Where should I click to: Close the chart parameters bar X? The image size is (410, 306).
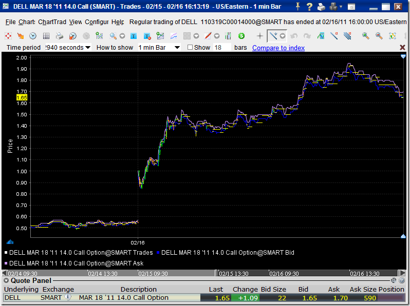(402, 47)
